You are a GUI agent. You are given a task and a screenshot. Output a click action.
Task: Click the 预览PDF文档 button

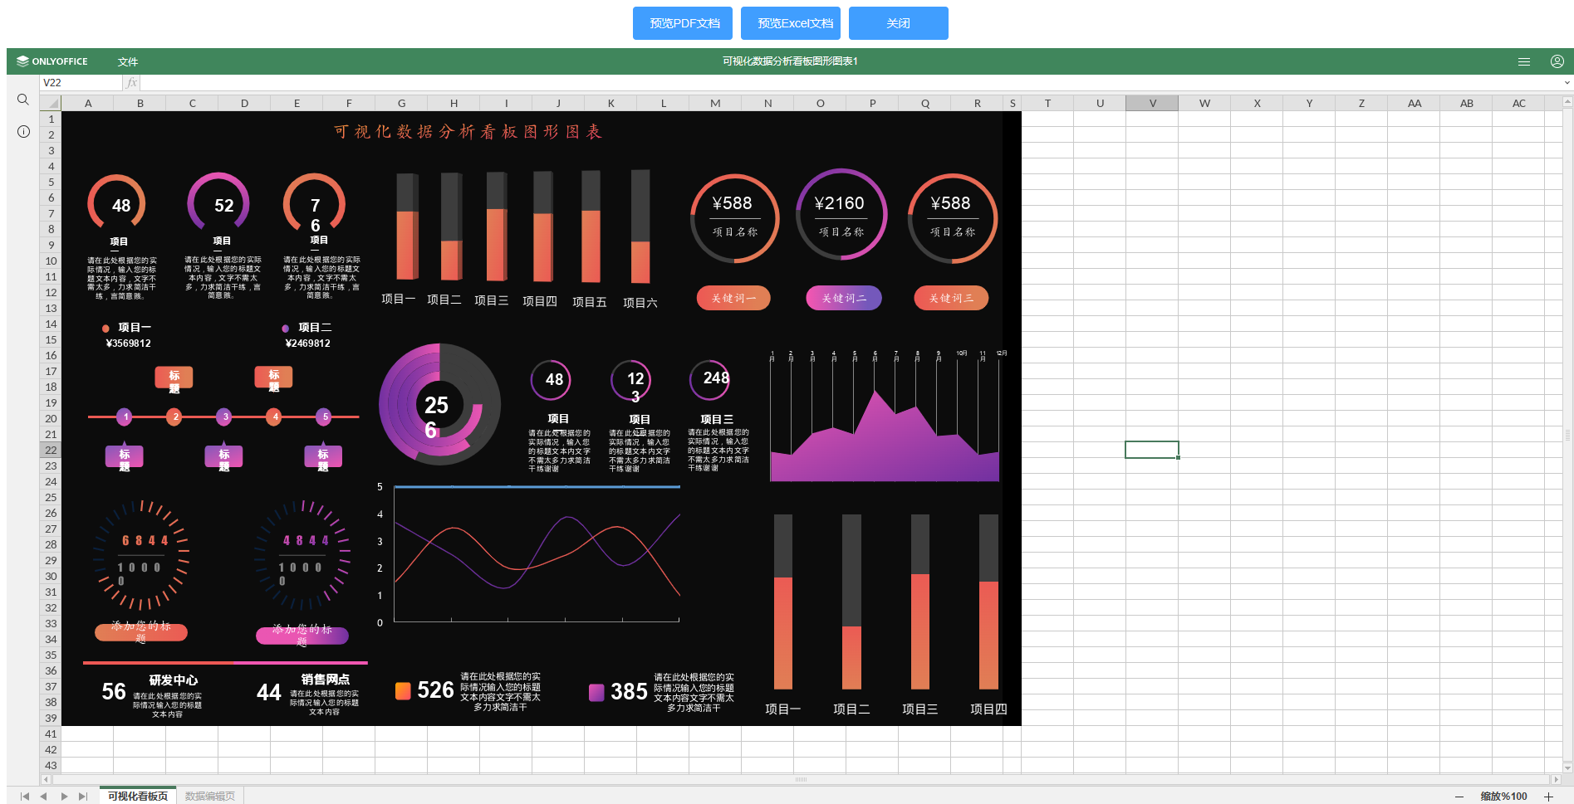tap(683, 23)
